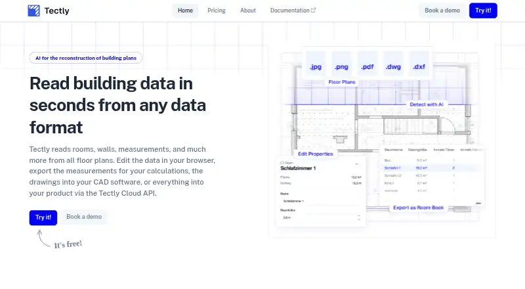Go to the About page
Screen dimensions: 525x289
pos(248,11)
